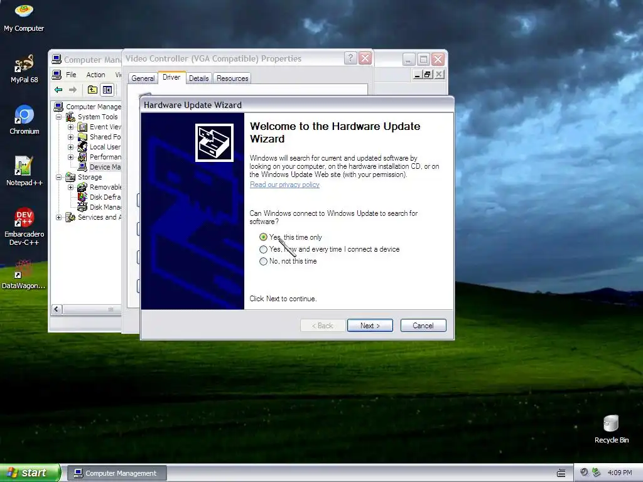The height and width of the screenshot is (482, 643).
Task: Click Removable Storage tree icon
Action: click(82, 187)
